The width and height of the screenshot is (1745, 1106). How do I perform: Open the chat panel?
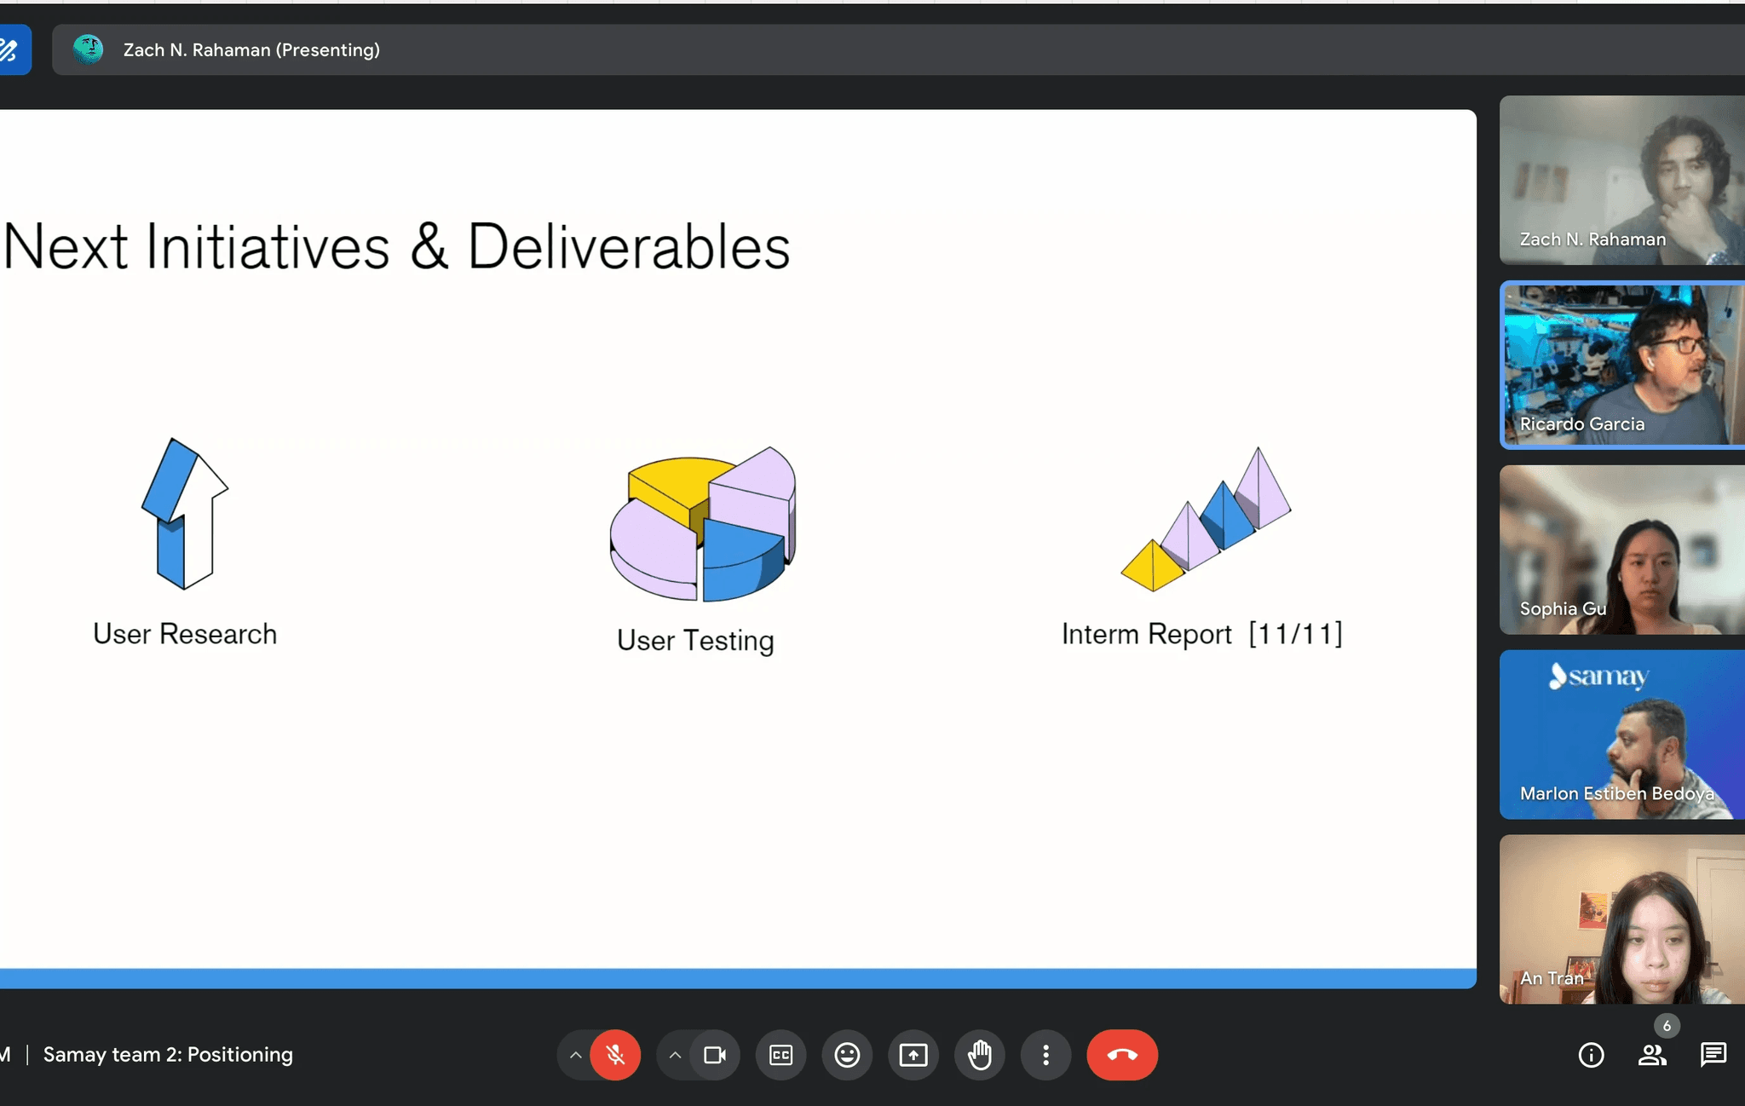1713,1055
